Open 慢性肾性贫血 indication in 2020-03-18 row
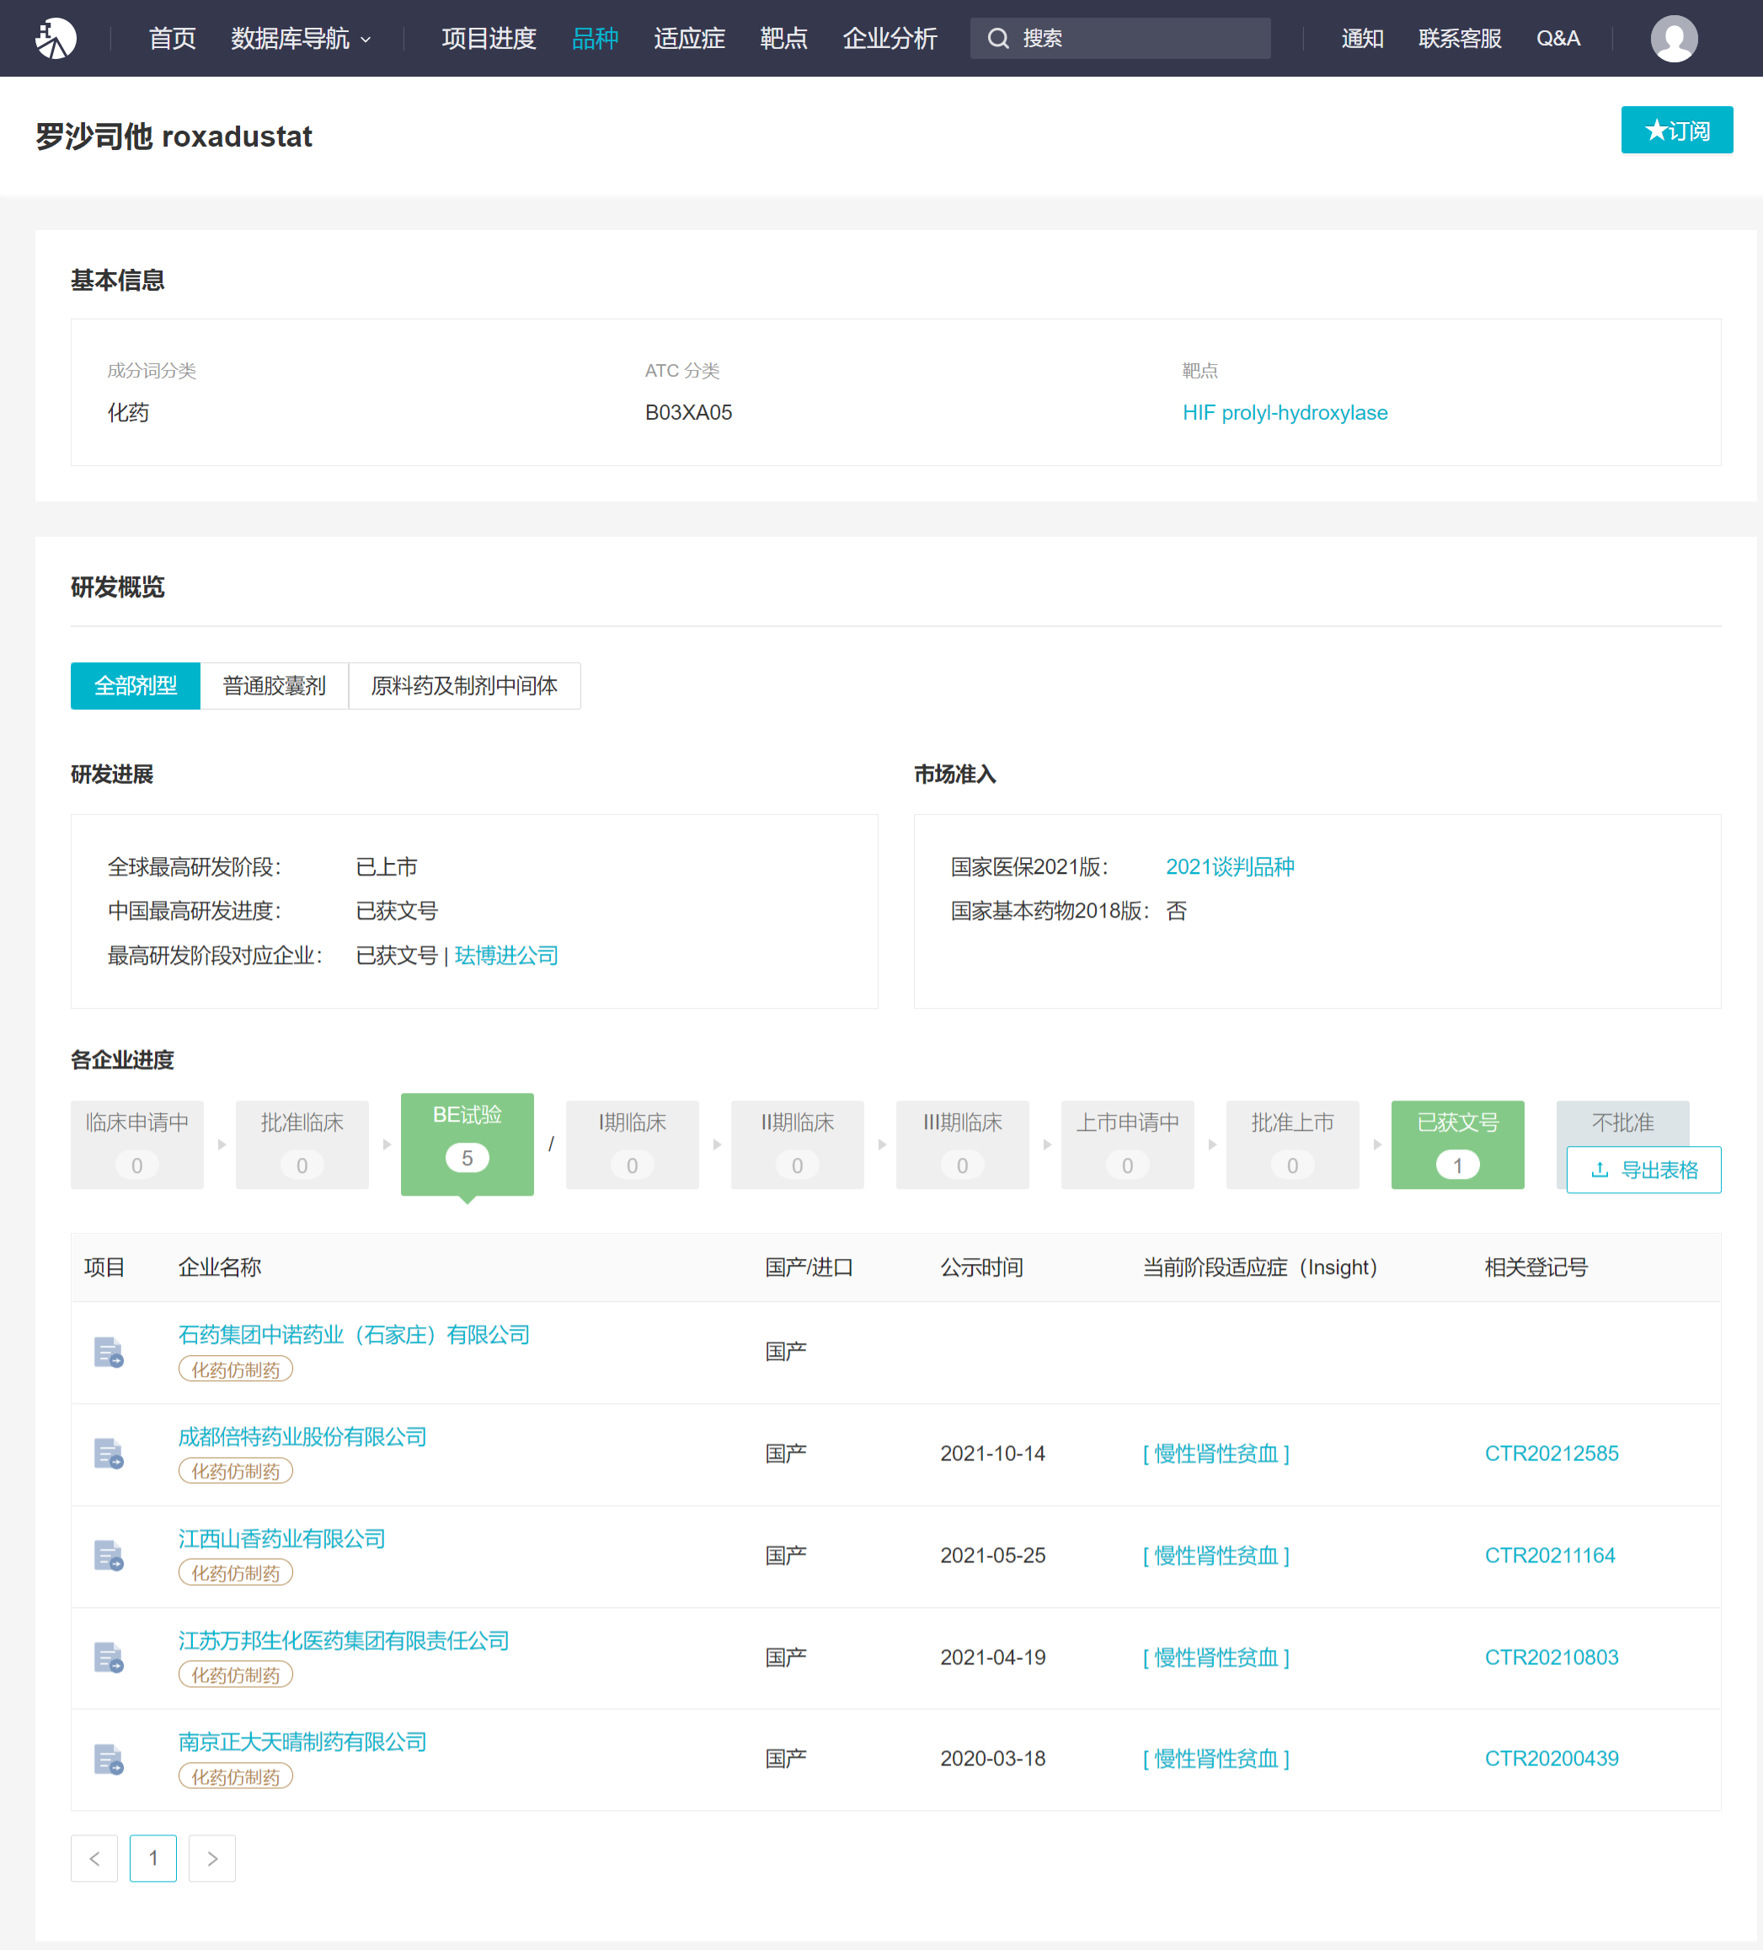This screenshot has width=1763, height=1950. point(1215,1759)
